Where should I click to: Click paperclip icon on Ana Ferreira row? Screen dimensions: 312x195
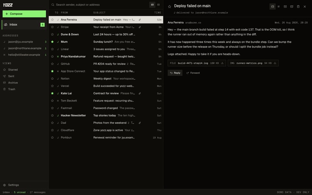[140, 20]
